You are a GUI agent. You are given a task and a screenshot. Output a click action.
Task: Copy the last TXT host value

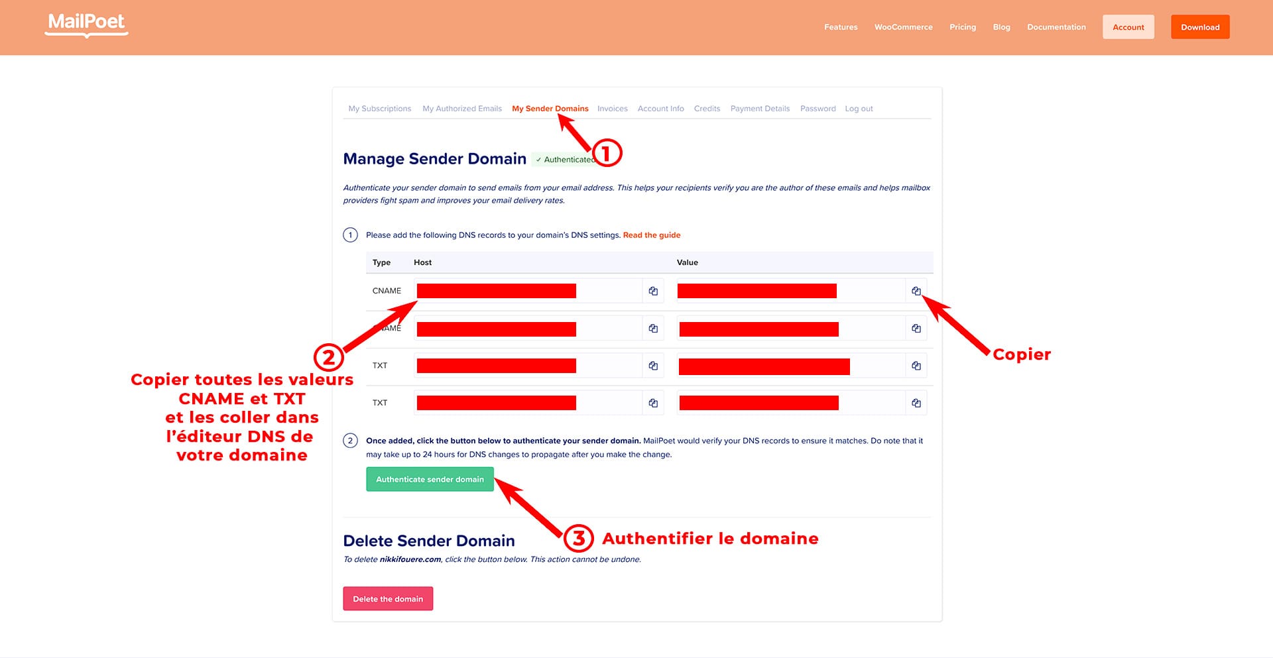653,403
